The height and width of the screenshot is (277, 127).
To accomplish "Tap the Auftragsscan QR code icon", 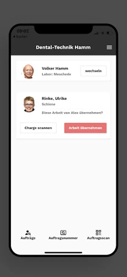I will (x=98, y=232).
